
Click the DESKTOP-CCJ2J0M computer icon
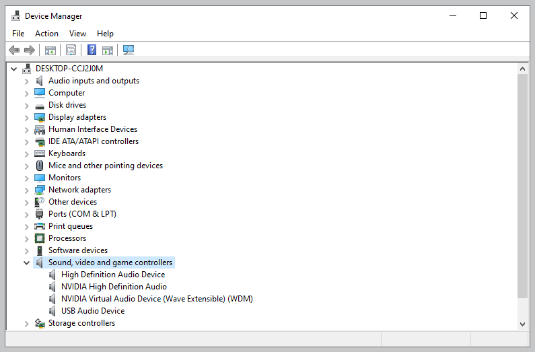[x=27, y=69]
